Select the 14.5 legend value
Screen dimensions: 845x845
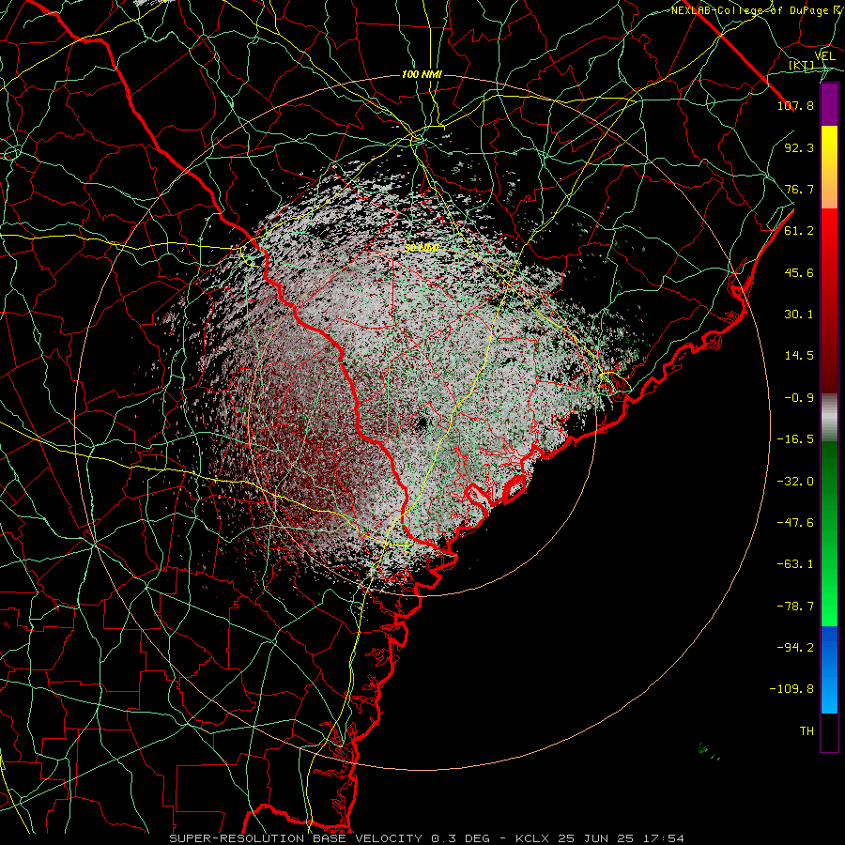coord(799,356)
